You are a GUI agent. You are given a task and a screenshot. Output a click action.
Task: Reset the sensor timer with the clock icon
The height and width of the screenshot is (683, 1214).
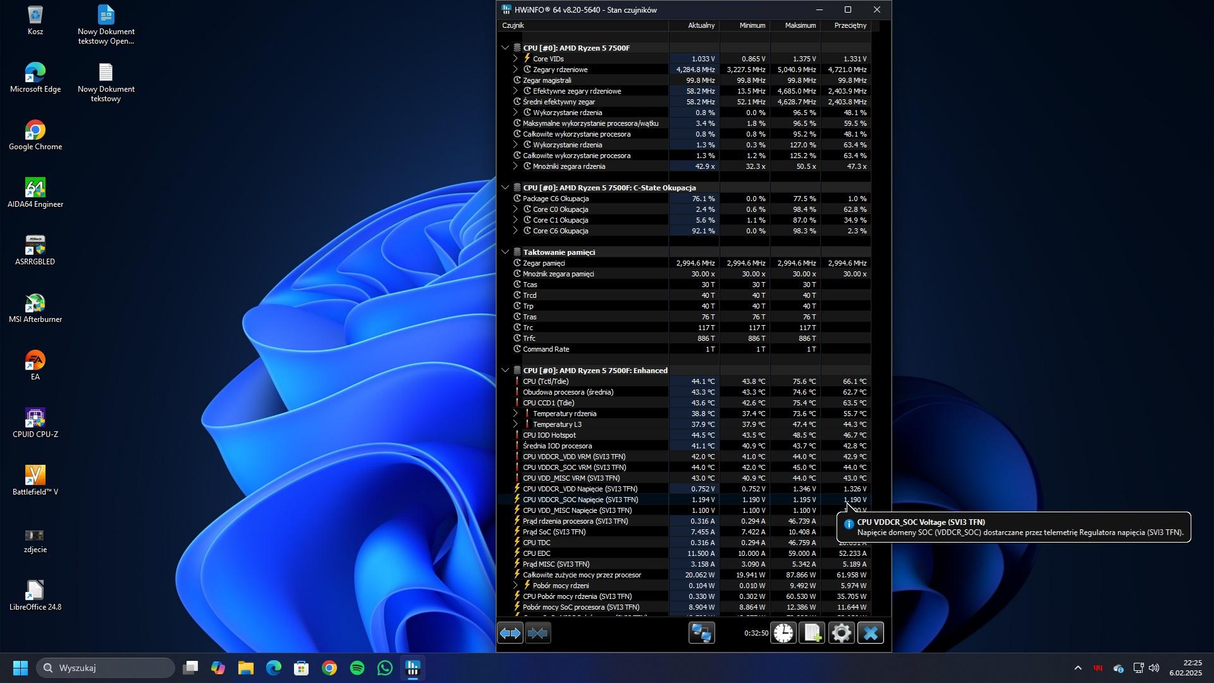(783, 633)
